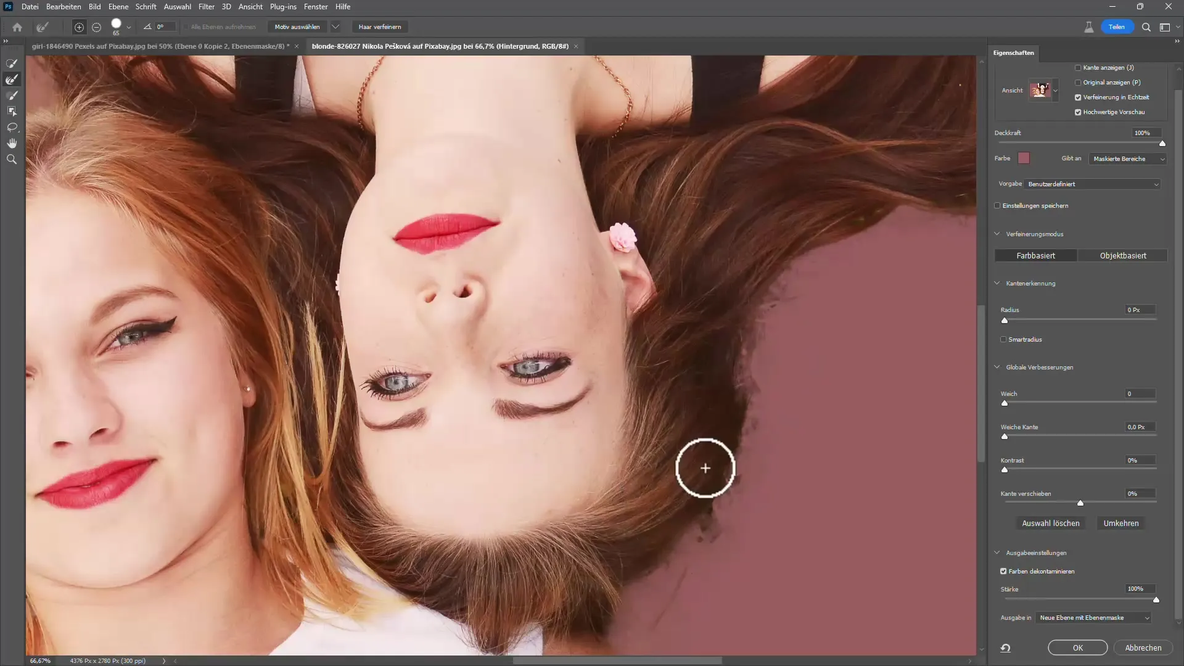
Task: Close the girl-1846490 document tab
Action: pos(297,46)
